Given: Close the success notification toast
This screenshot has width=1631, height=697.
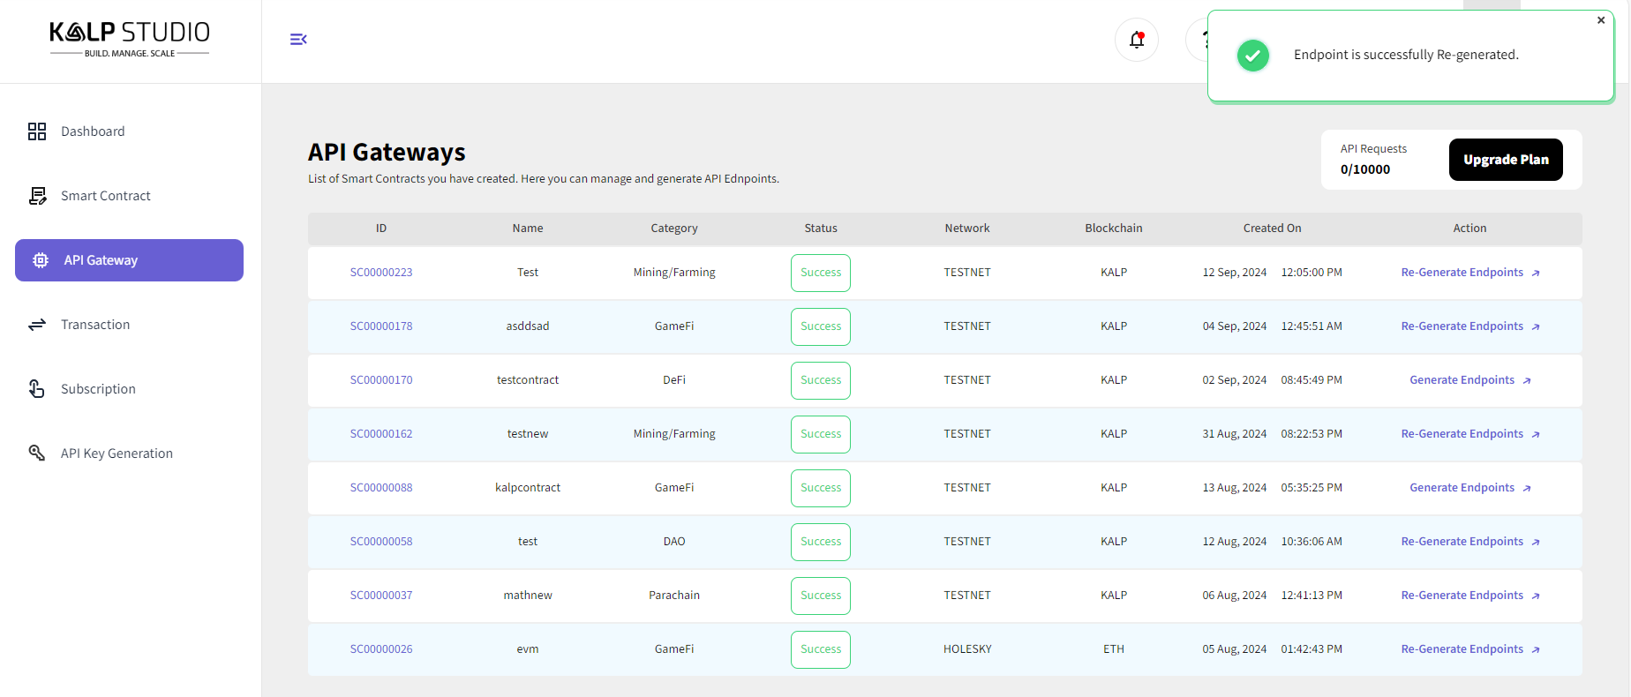Looking at the screenshot, I should [1601, 20].
